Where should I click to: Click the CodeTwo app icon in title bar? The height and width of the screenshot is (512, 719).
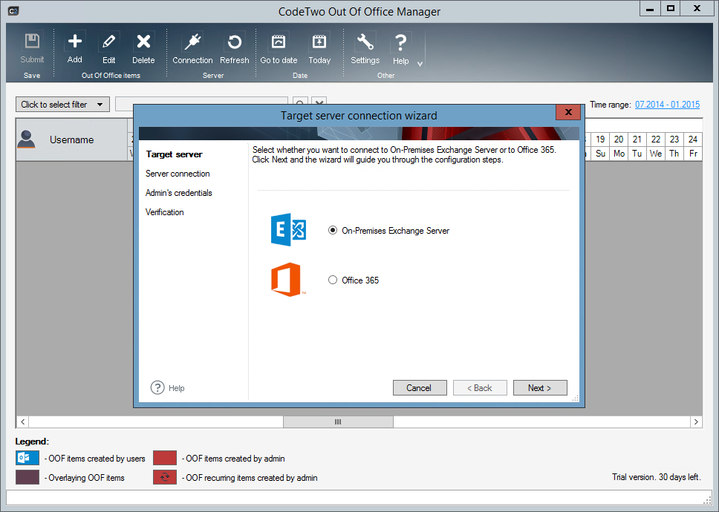coord(13,11)
